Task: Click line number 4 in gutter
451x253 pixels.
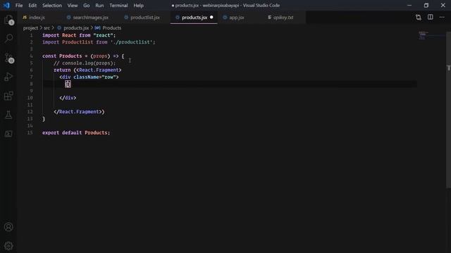Action: (31, 56)
